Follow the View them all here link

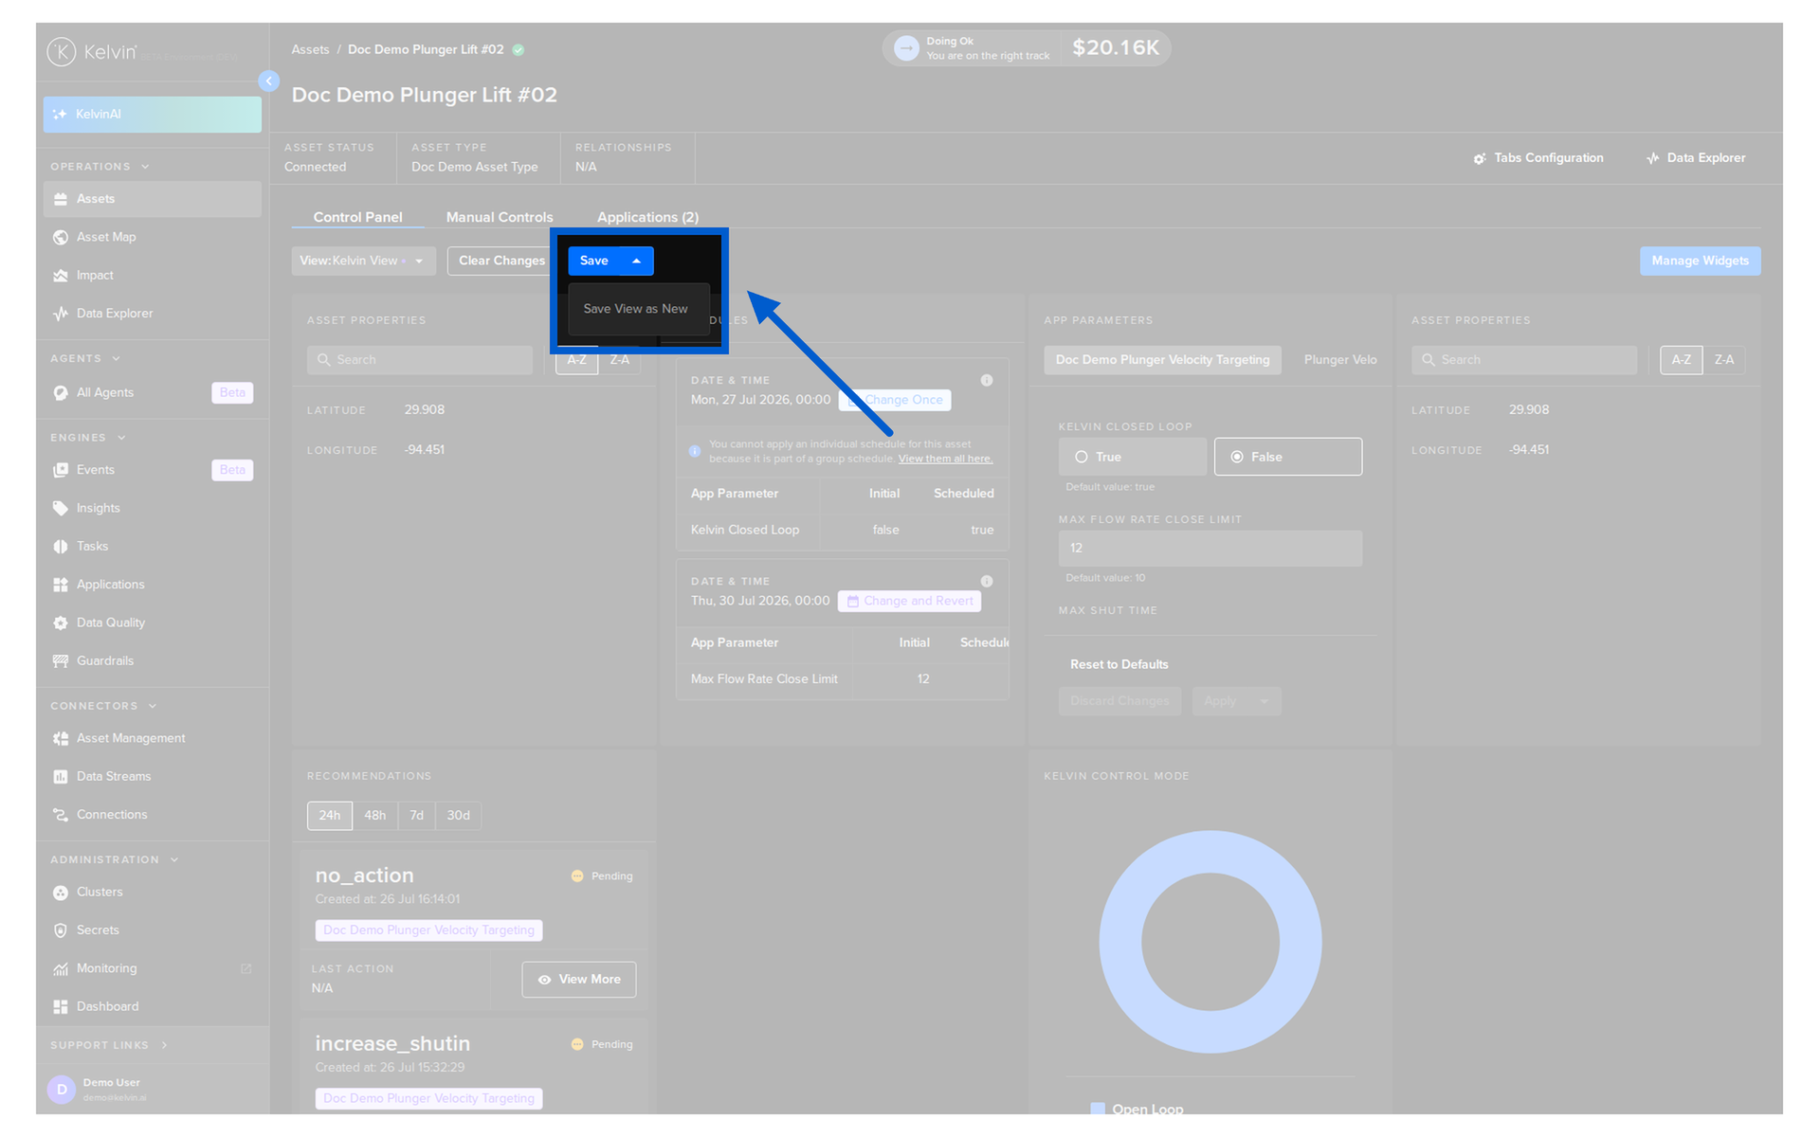tap(946, 460)
